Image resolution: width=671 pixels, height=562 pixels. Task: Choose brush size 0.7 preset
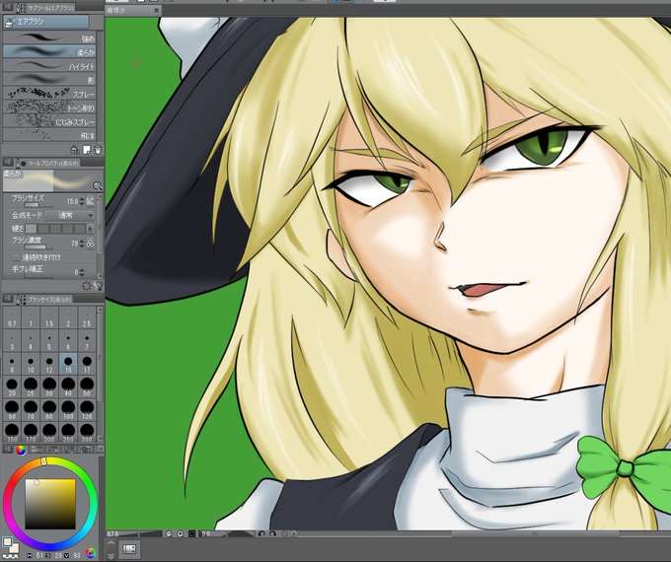click(12, 318)
